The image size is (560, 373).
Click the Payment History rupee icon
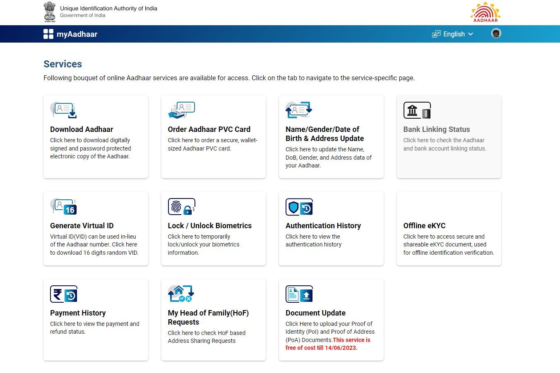pos(63,294)
